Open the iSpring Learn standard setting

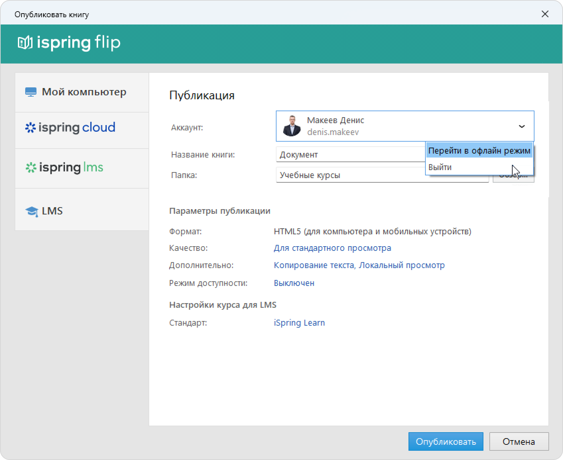(299, 323)
